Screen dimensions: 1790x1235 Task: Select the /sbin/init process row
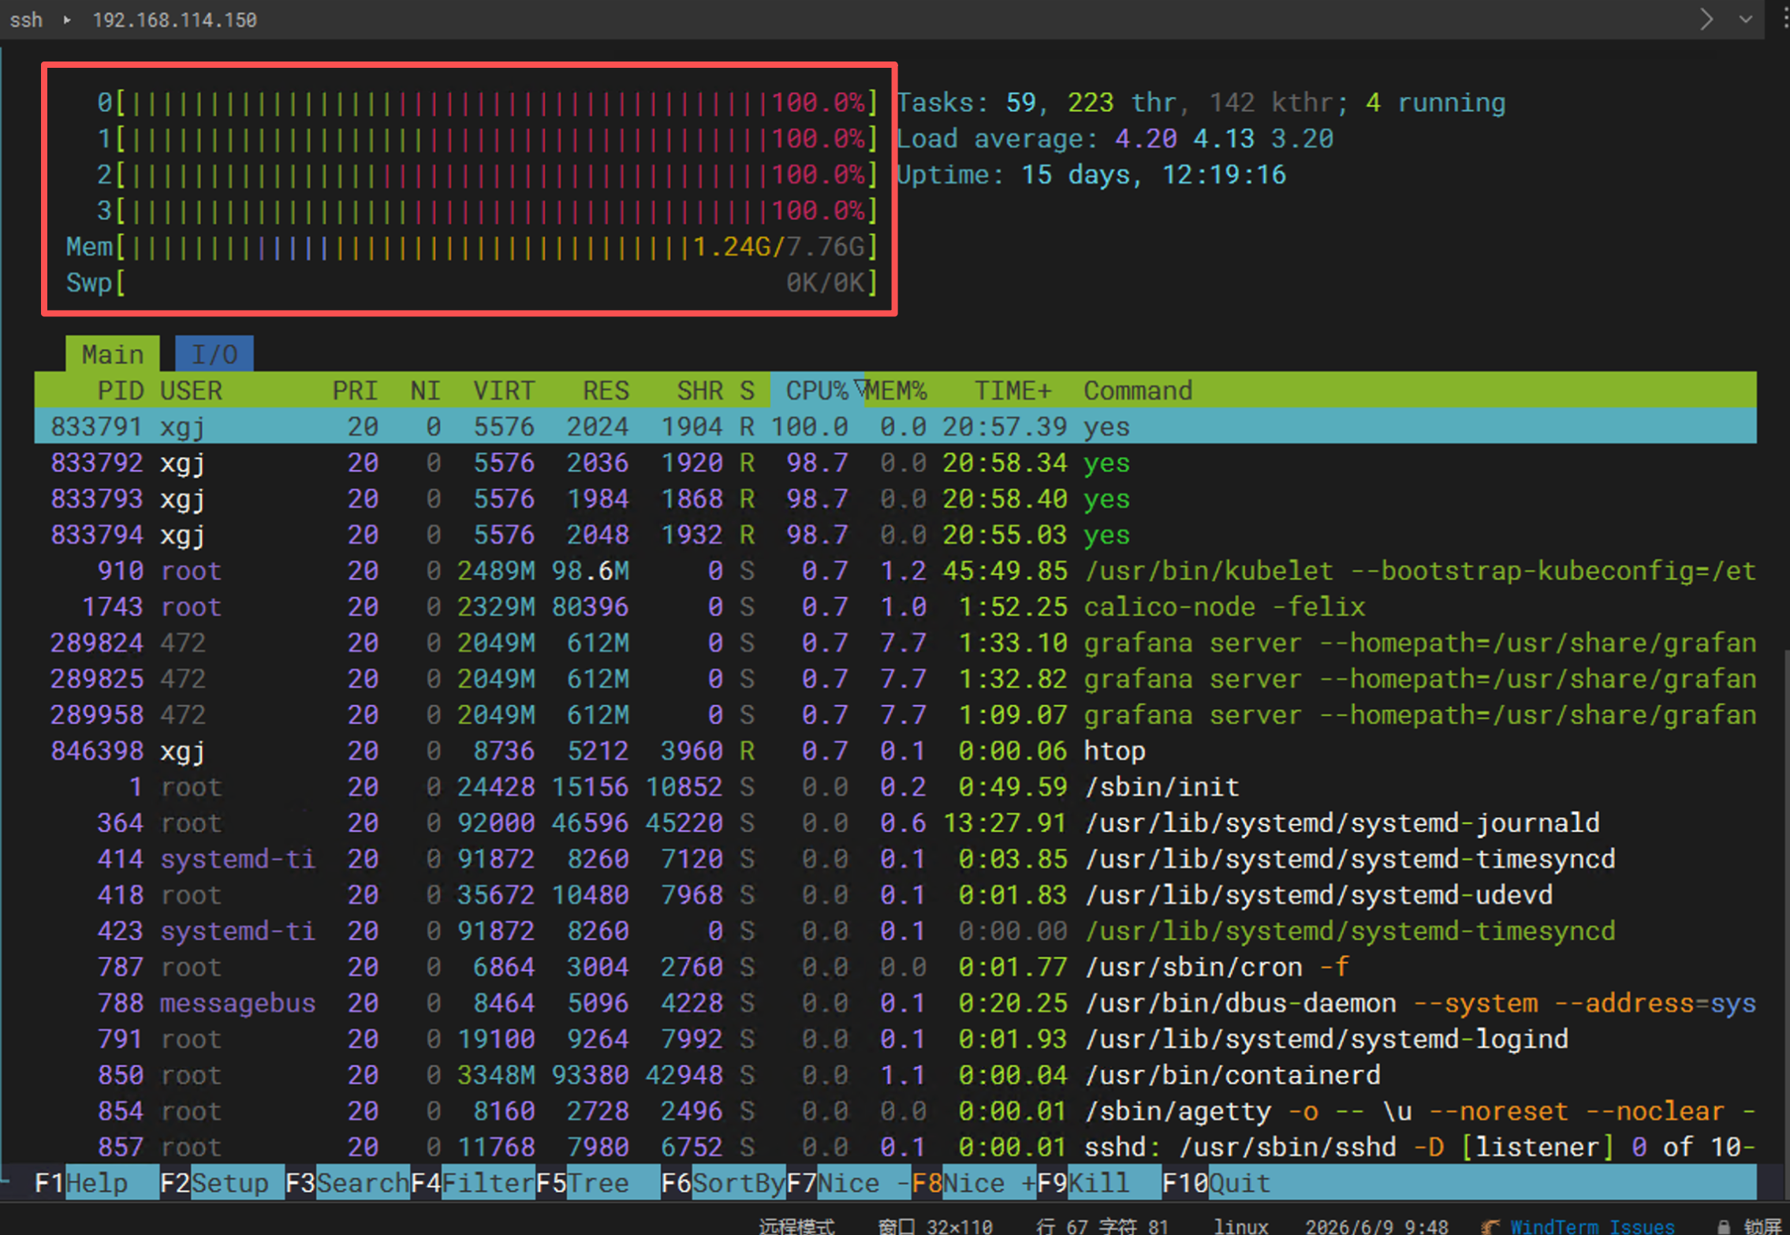[895, 787]
